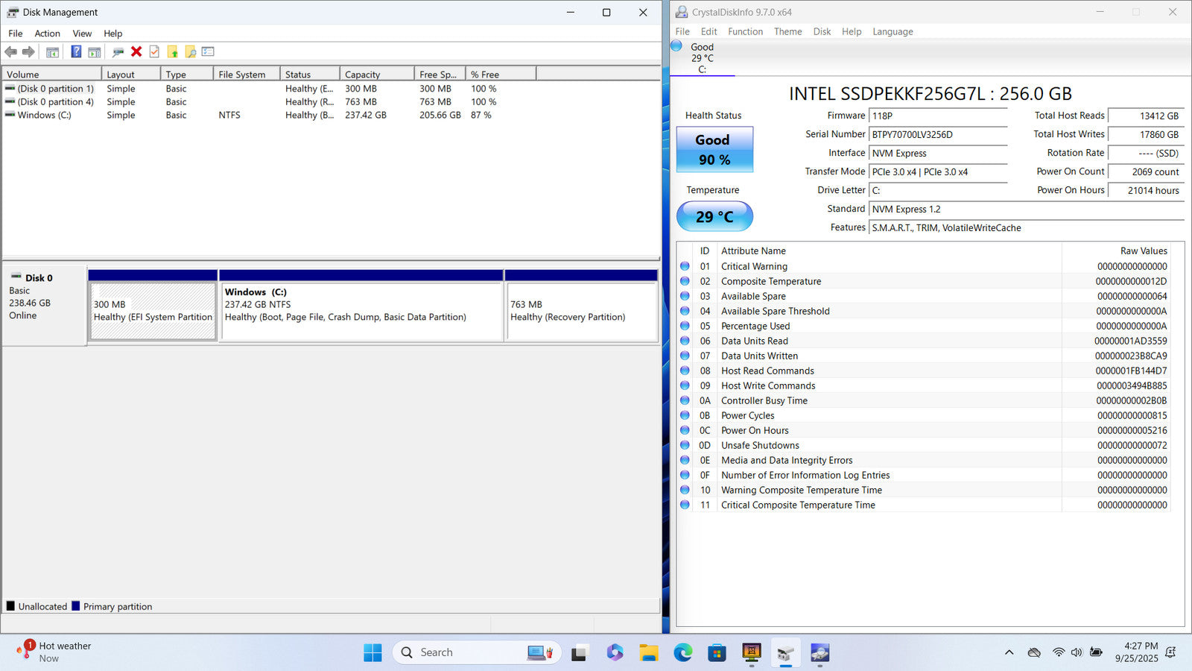Open Microsoft Edge from the taskbar

(x=682, y=653)
